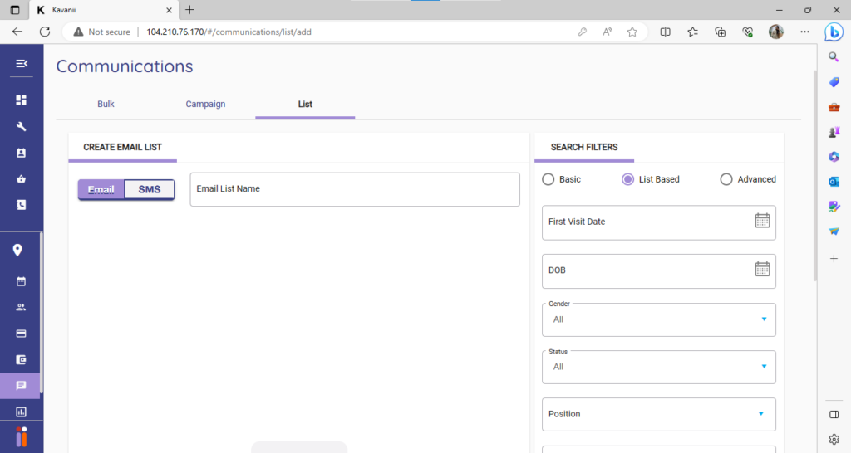
Task: Click the credit card icon in sidebar
Action: (22, 334)
